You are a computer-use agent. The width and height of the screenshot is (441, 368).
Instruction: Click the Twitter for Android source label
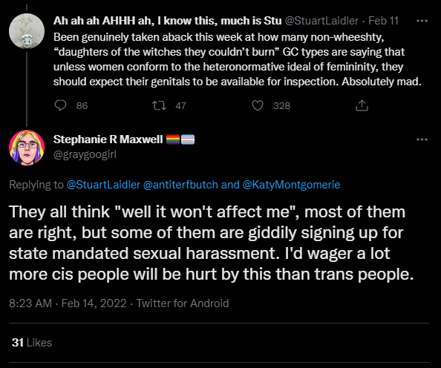tap(183, 303)
